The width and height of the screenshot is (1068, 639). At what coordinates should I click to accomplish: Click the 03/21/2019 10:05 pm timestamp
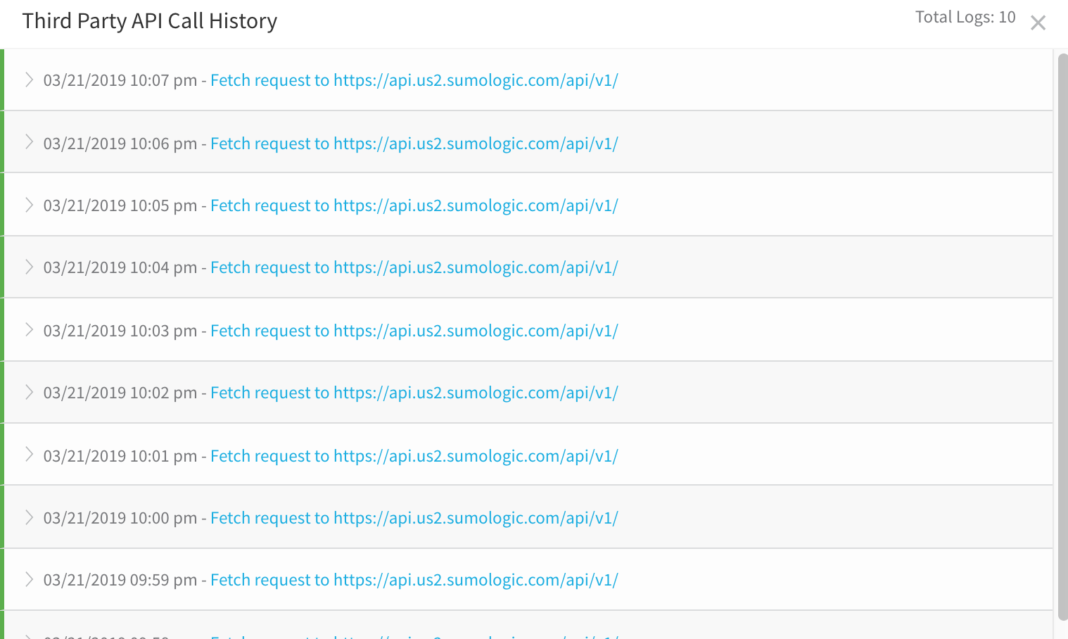[x=120, y=205]
